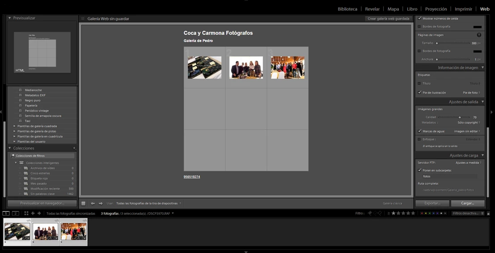
Task: Open the Imprimir module
Action: pos(463,9)
